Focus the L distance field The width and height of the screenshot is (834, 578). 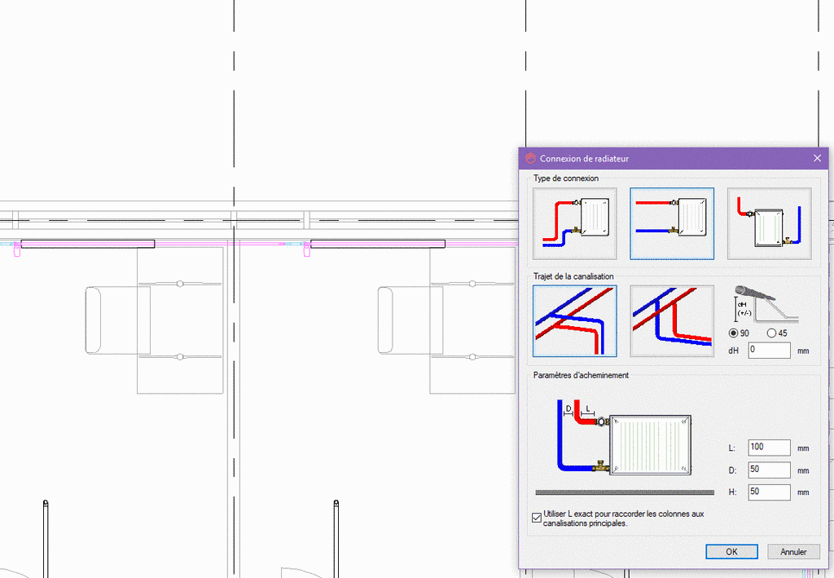click(x=769, y=448)
